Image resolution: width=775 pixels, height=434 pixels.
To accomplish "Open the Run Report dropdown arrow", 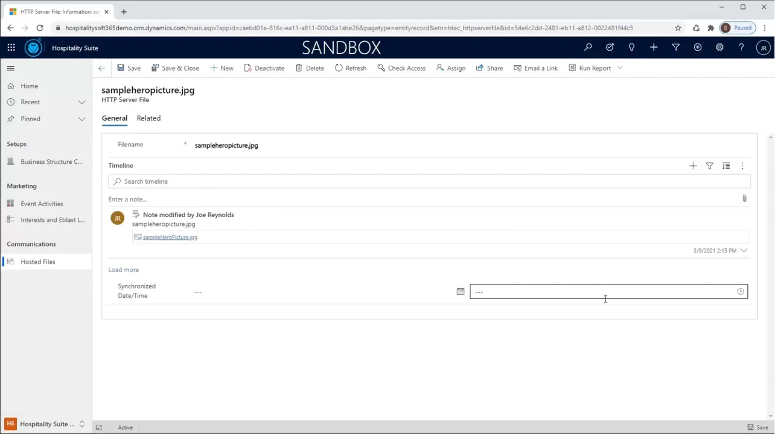I will [620, 68].
